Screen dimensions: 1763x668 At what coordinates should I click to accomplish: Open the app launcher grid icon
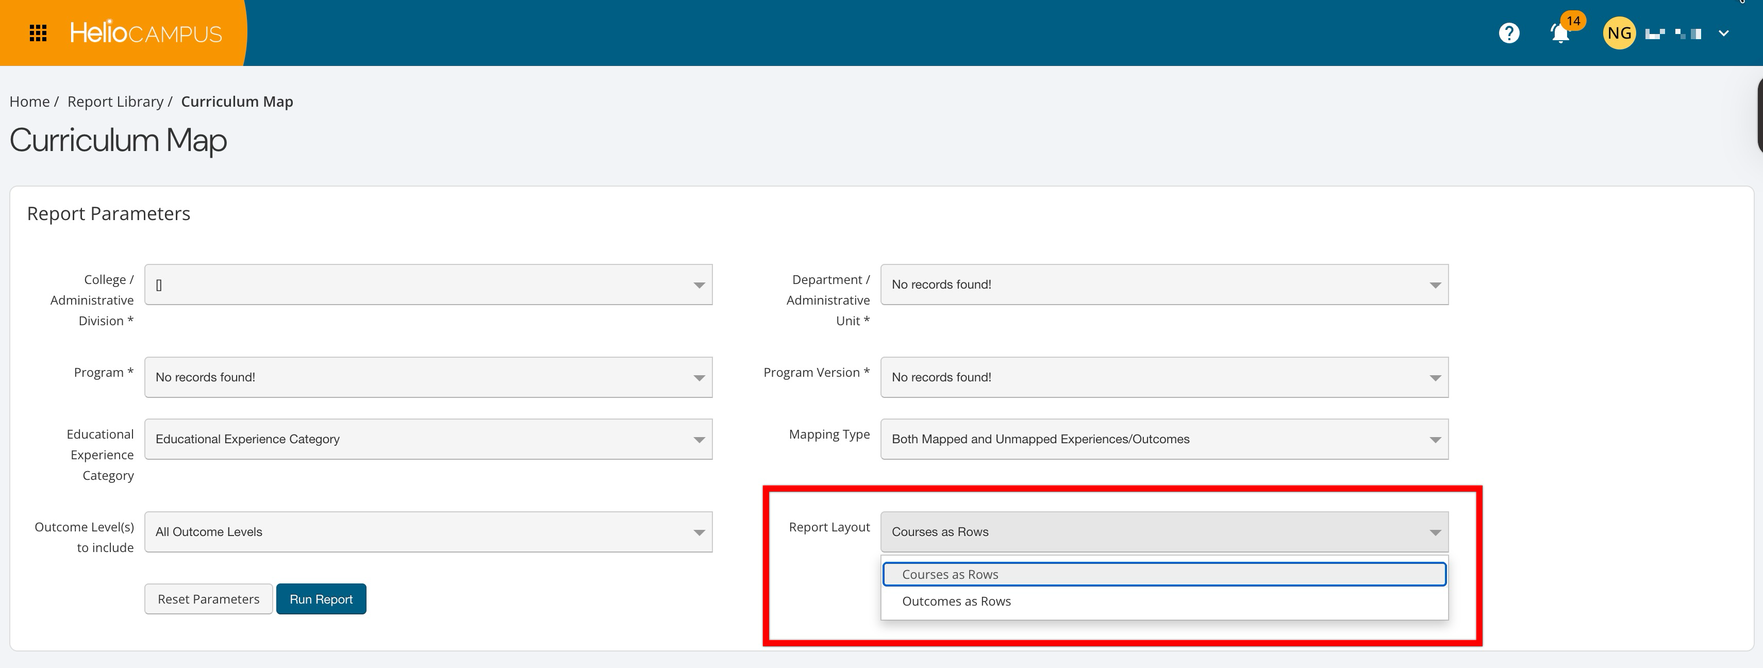pyautogui.click(x=38, y=33)
